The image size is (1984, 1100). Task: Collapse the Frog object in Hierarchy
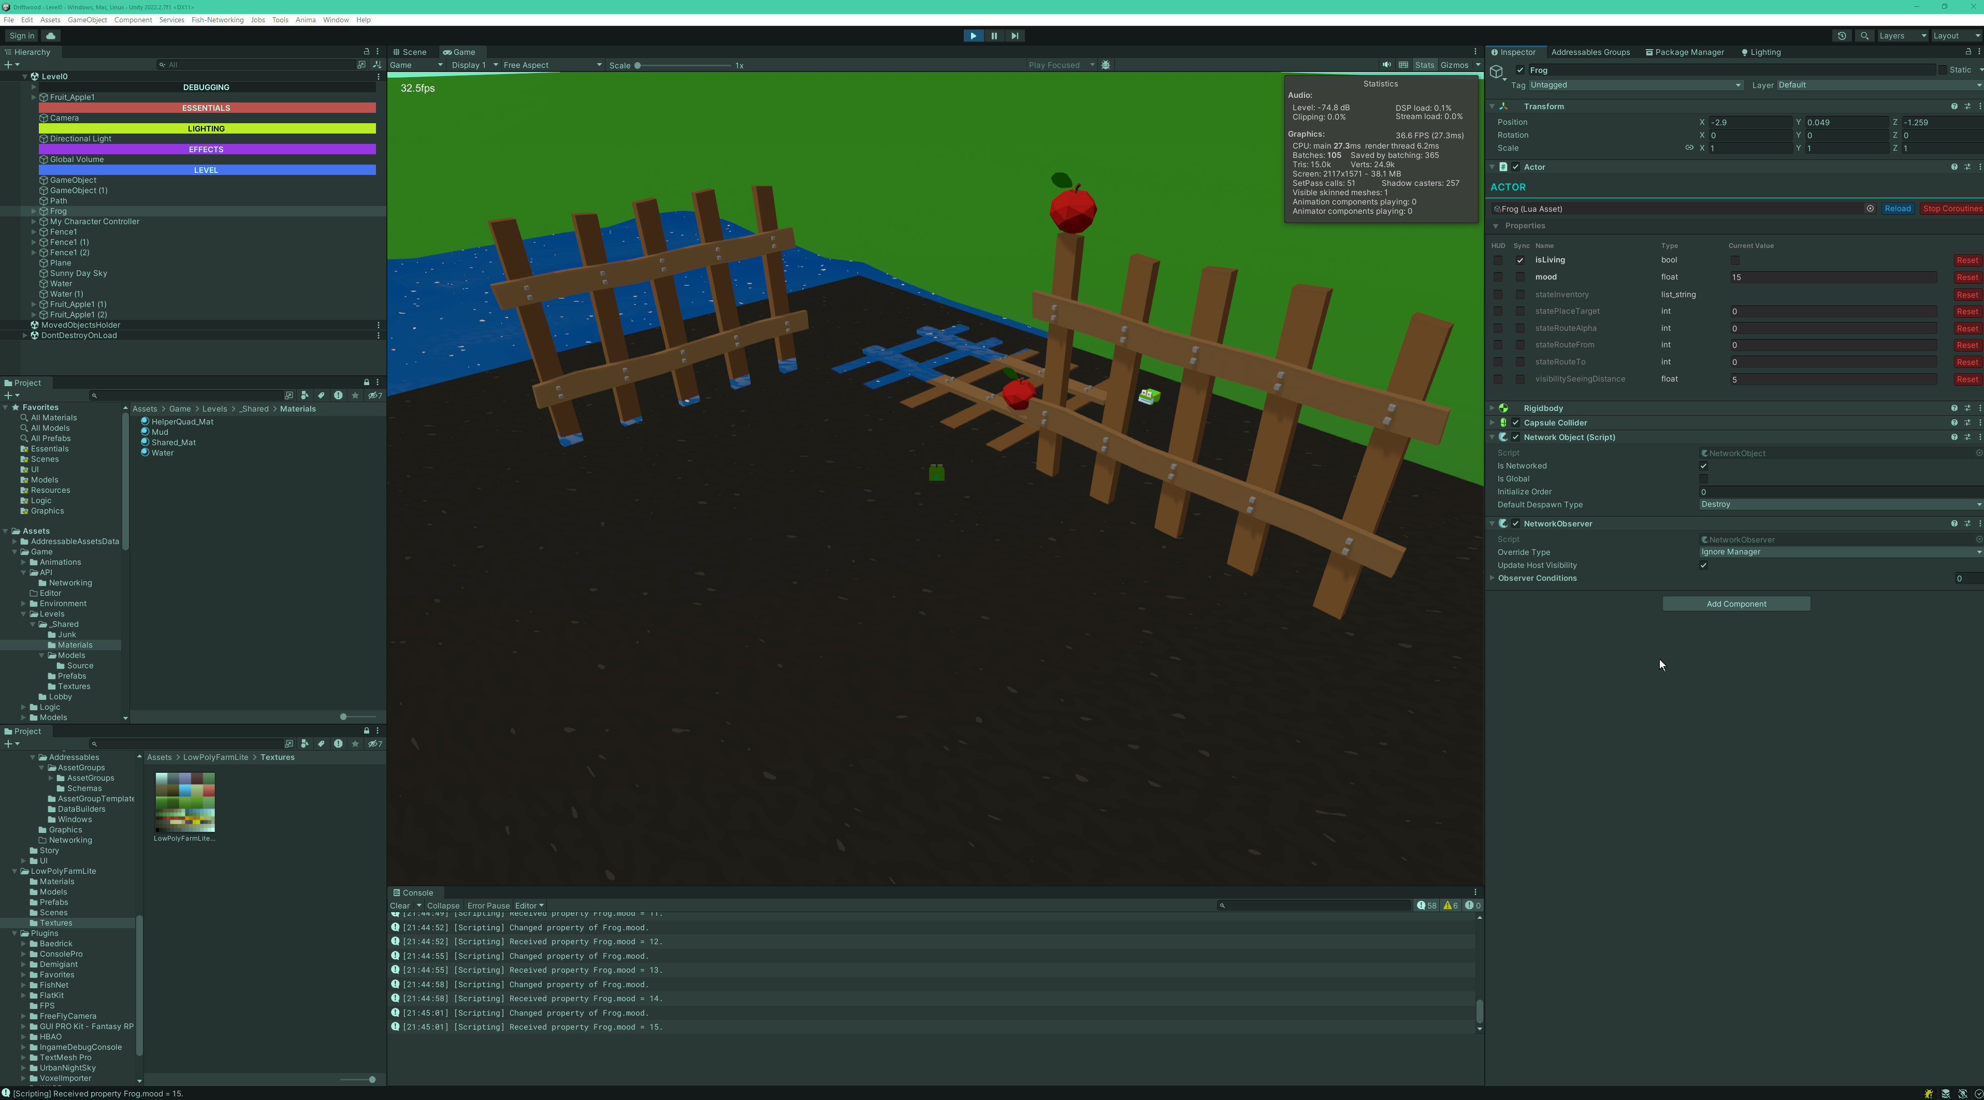[x=35, y=210]
